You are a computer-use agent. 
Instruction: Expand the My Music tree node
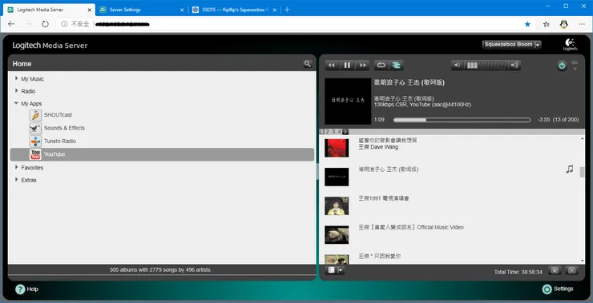pos(16,78)
